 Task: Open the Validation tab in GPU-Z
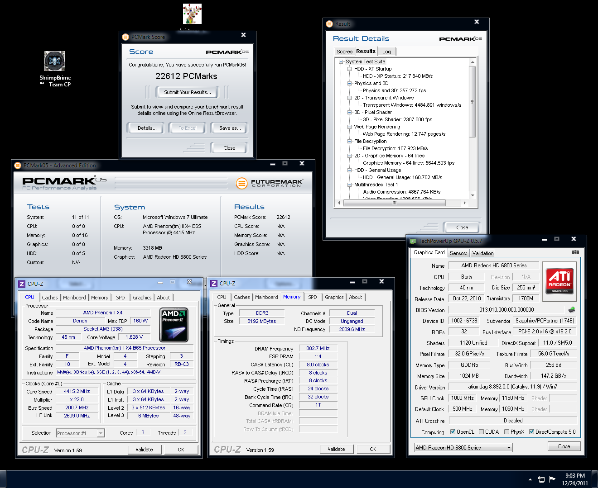pyautogui.click(x=483, y=253)
